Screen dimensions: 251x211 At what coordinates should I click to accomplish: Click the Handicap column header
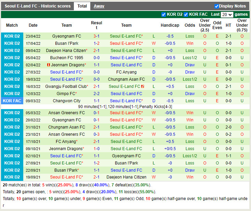click(x=170, y=25)
